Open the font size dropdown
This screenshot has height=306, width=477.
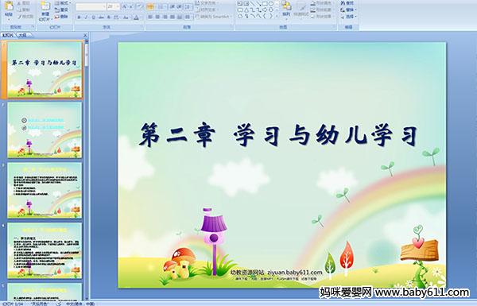click(113, 6)
